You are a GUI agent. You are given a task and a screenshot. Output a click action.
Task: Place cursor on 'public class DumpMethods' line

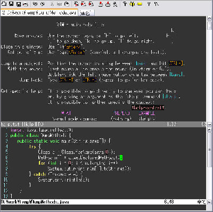click(40, 135)
